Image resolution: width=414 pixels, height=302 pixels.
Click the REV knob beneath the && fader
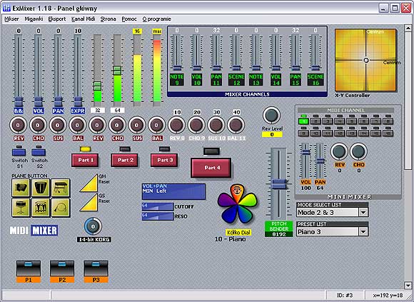(18, 125)
